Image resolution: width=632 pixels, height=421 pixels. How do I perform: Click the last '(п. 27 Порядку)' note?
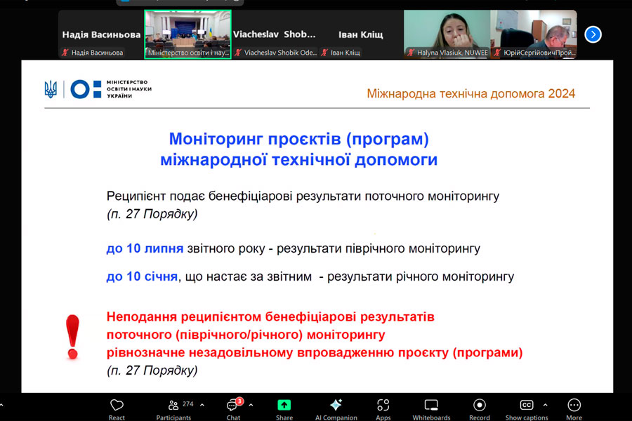[x=152, y=370]
